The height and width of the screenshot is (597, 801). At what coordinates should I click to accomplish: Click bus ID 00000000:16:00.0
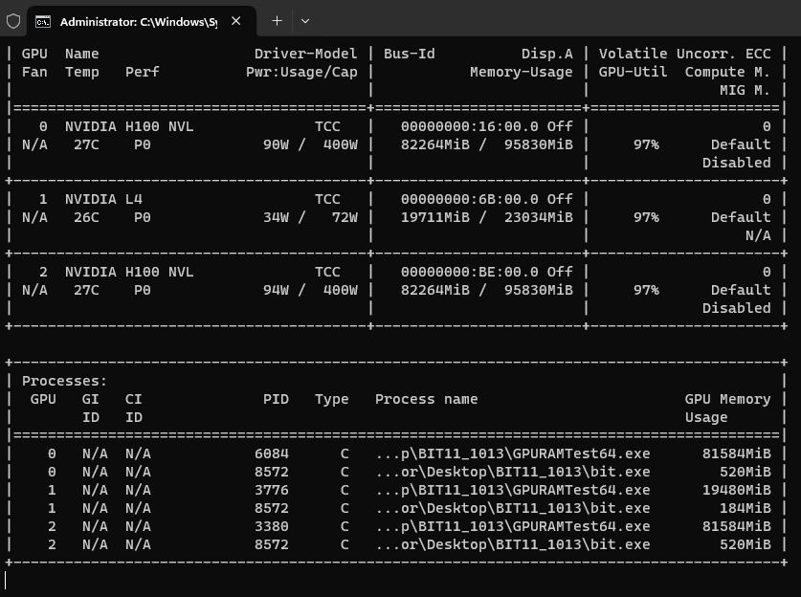click(470, 126)
